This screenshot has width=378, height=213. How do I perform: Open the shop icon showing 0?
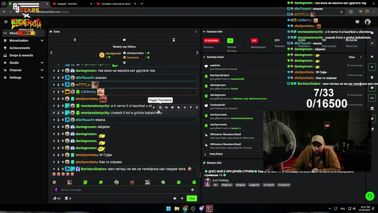[x=68, y=199]
